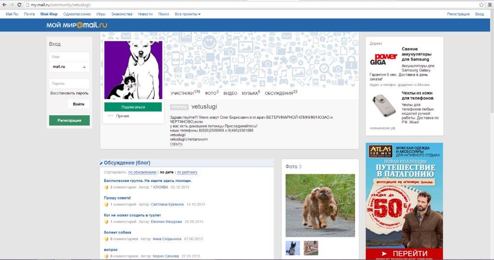494x260 pixels.
Task: Open the Видео tab
Action: pos(230,93)
